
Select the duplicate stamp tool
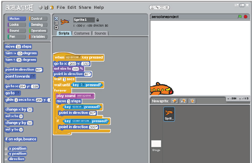coord(152,8)
